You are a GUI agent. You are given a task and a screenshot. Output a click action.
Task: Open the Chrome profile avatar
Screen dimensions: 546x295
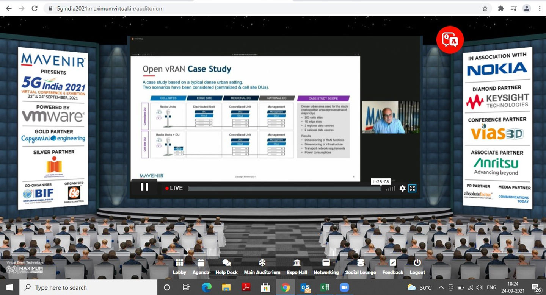coord(527,8)
